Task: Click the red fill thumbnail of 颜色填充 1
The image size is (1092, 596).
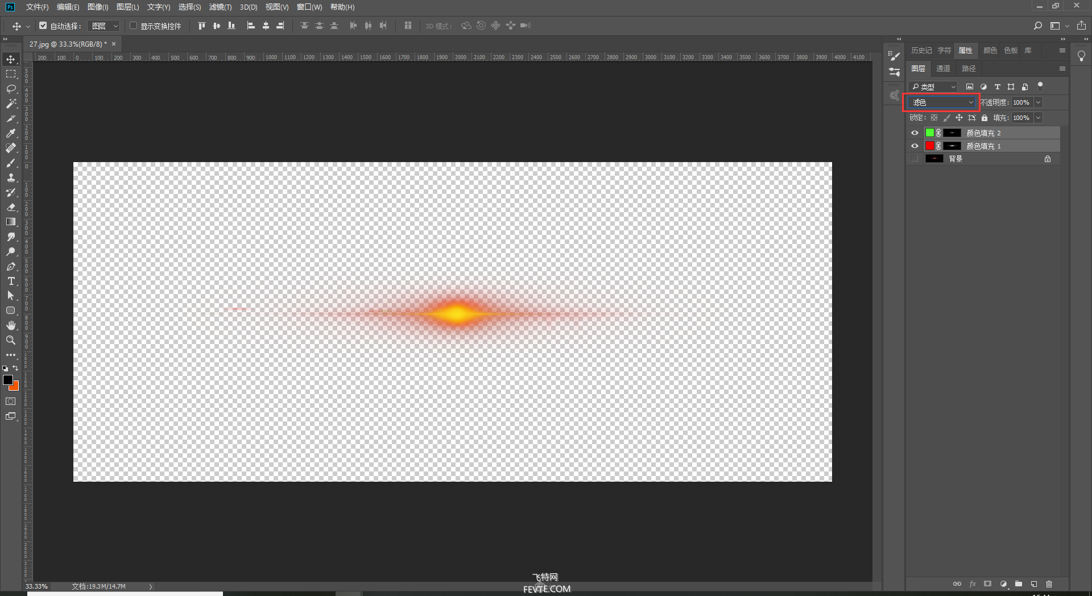Action: tap(929, 146)
